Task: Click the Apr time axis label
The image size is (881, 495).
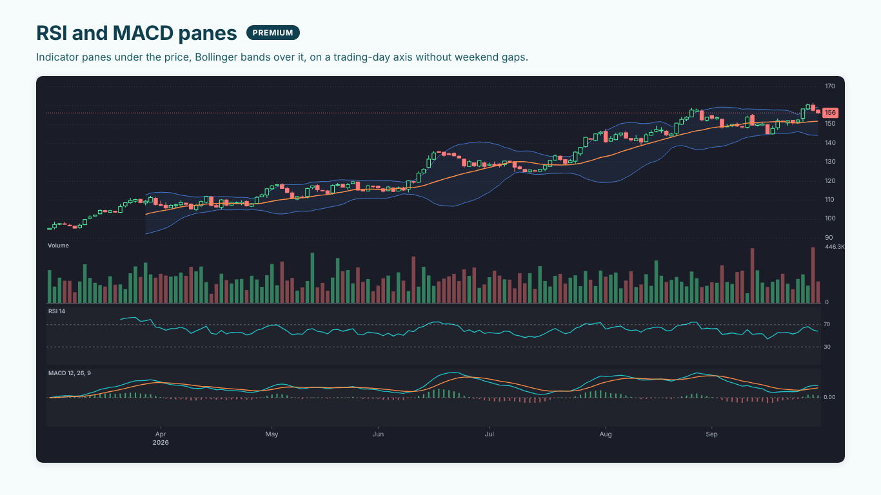Action: (x=161, y=434)
